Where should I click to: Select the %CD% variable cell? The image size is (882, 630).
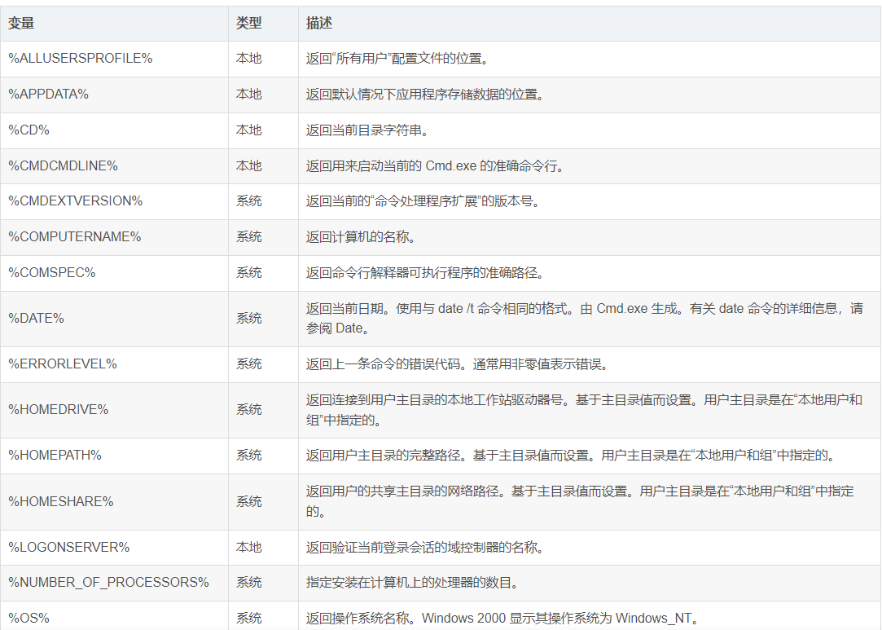(x=29, y=130)
